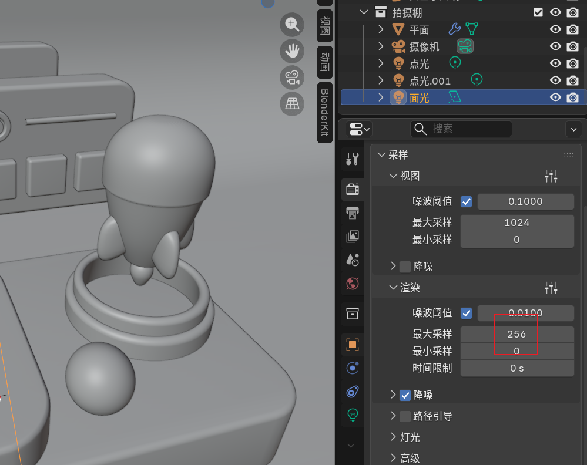Switch perspective/orthographic with the grid icon

[x=292, y=104]
